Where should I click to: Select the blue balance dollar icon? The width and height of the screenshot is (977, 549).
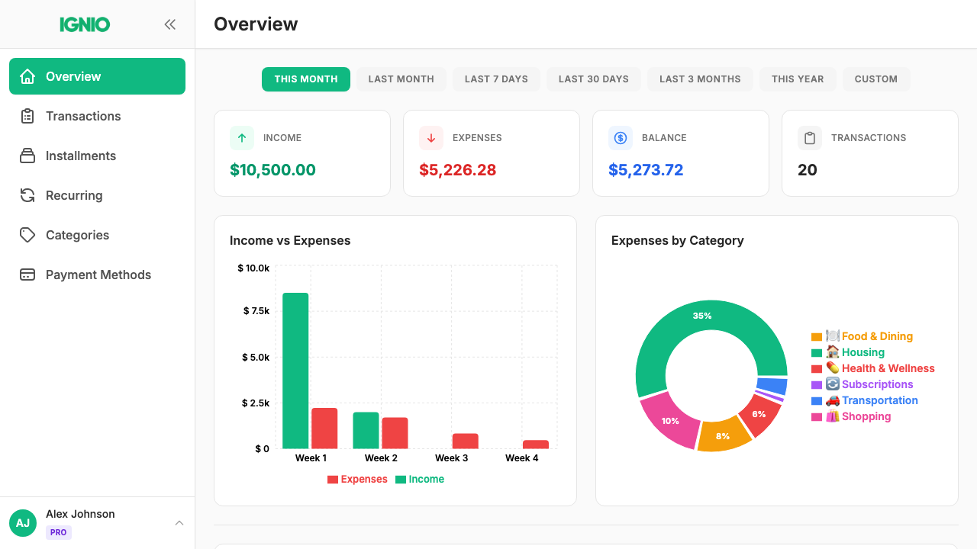pos(621,138)
